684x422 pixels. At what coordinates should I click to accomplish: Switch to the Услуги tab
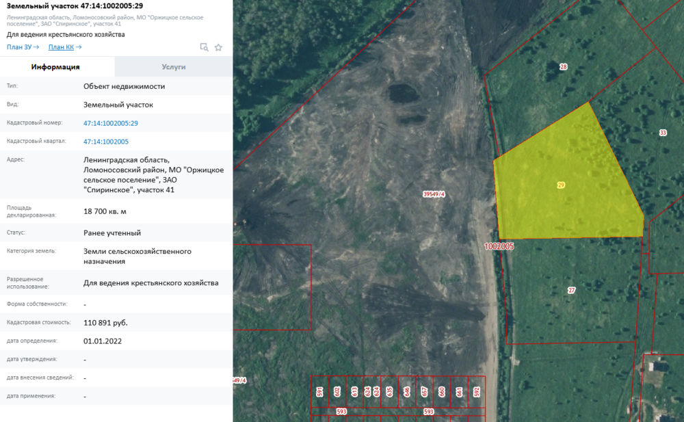(174, 67)
